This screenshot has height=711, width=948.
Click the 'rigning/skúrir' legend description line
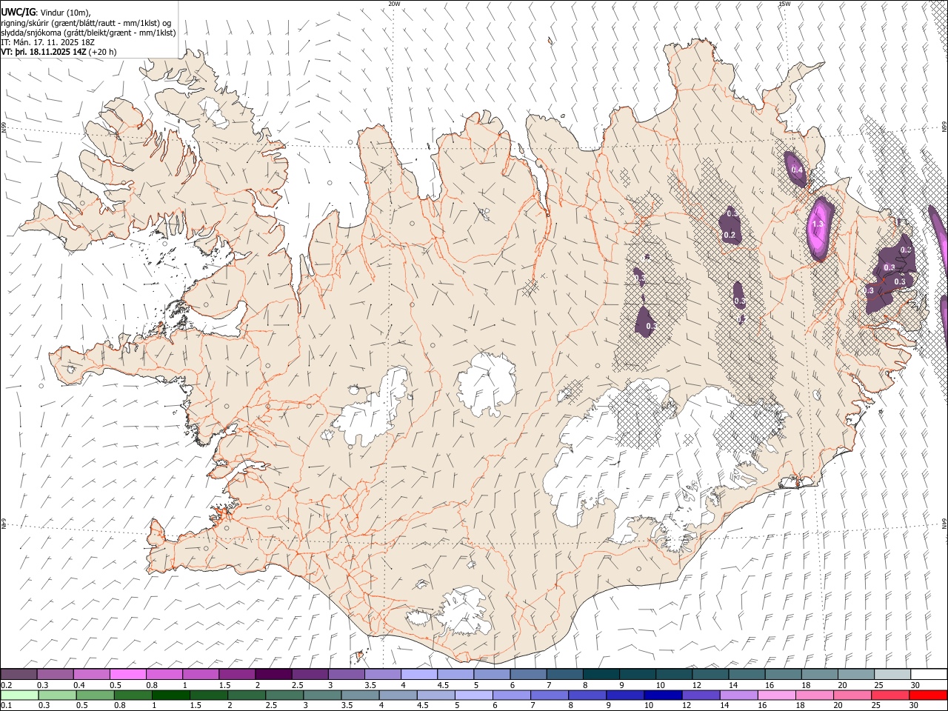(86, 22)
